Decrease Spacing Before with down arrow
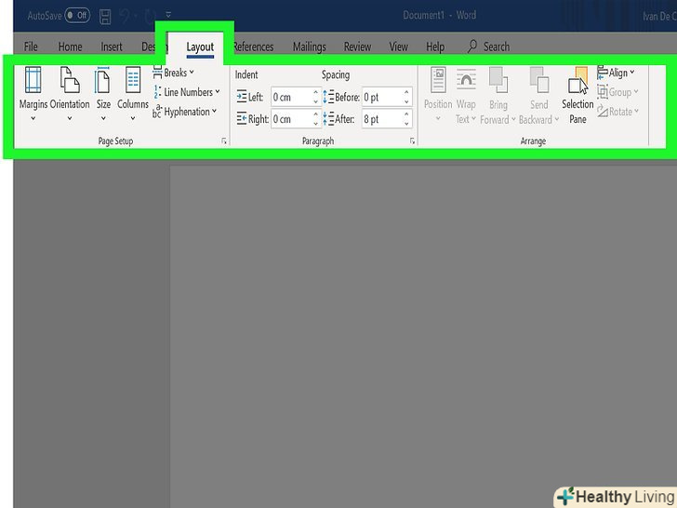This screenshot has height=508, width=677. coord(406,102)
